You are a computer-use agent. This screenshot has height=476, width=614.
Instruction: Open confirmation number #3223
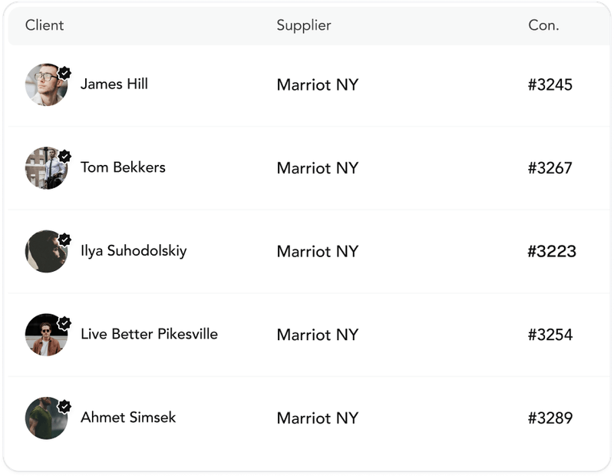(x=552, y=252)
